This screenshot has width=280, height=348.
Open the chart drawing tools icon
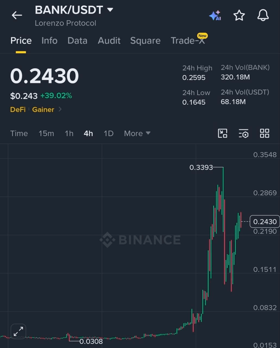[223, 133]
